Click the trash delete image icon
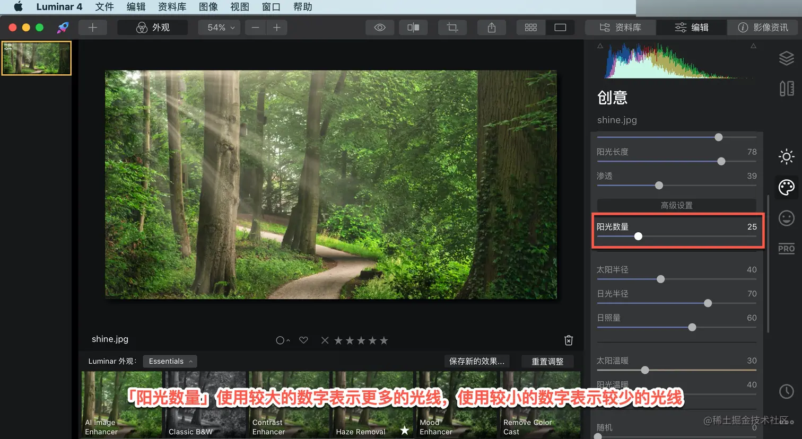Viewport: 802px width, 439px height. pos(569,340)
